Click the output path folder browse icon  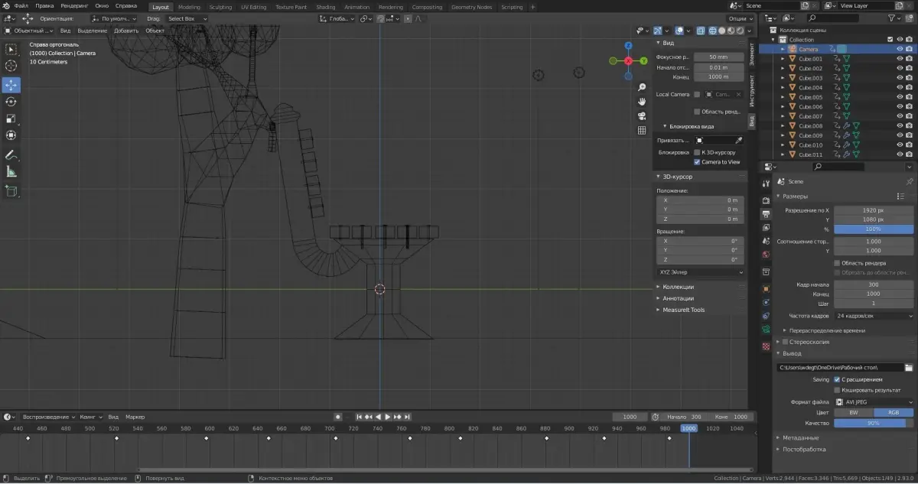click(909, 368)
